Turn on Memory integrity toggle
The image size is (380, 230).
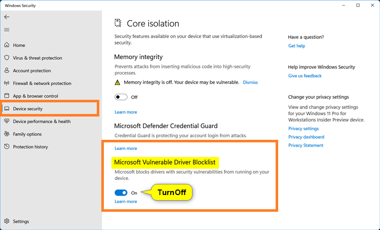pyautogui.click(x=121, y=97)
